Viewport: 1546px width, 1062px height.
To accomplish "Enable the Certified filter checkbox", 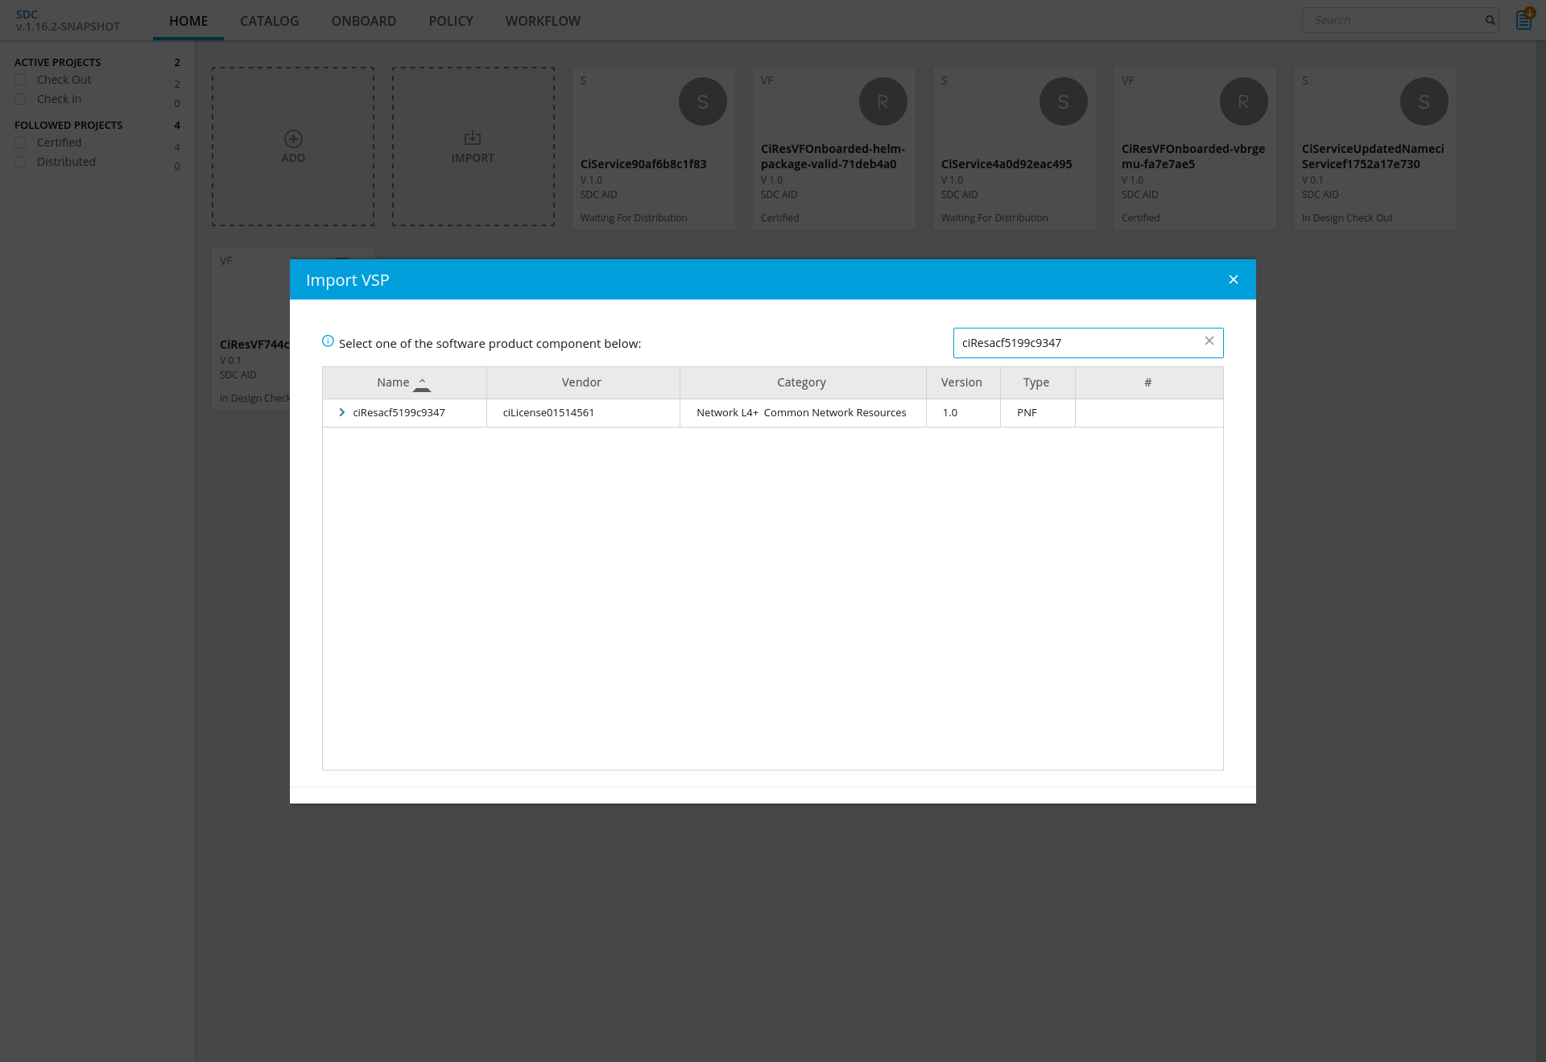I will pyautogui.click(x=21, y=143).
